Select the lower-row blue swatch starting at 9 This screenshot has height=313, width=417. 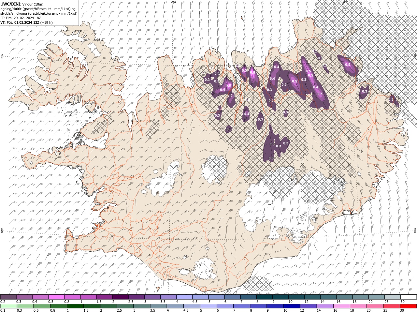(x=275, y=306)
